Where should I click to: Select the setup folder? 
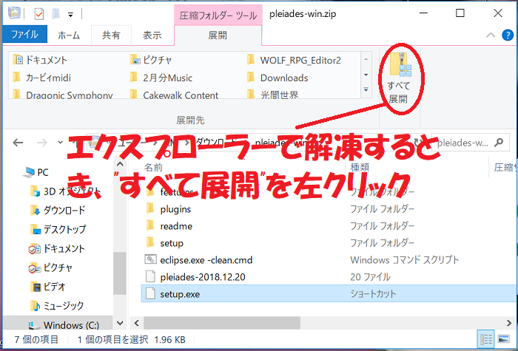point(172,243)
